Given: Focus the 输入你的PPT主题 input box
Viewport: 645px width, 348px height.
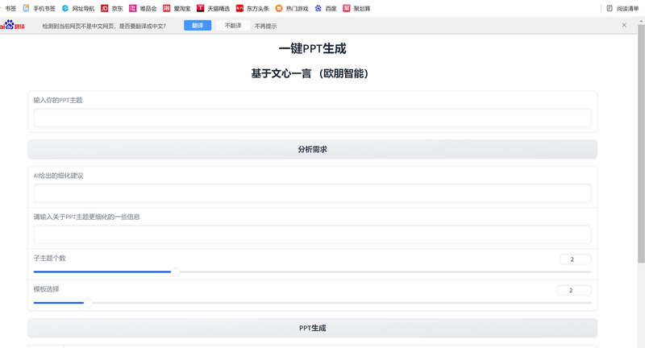Looking at the screenshot, I should tap(312, 118).
